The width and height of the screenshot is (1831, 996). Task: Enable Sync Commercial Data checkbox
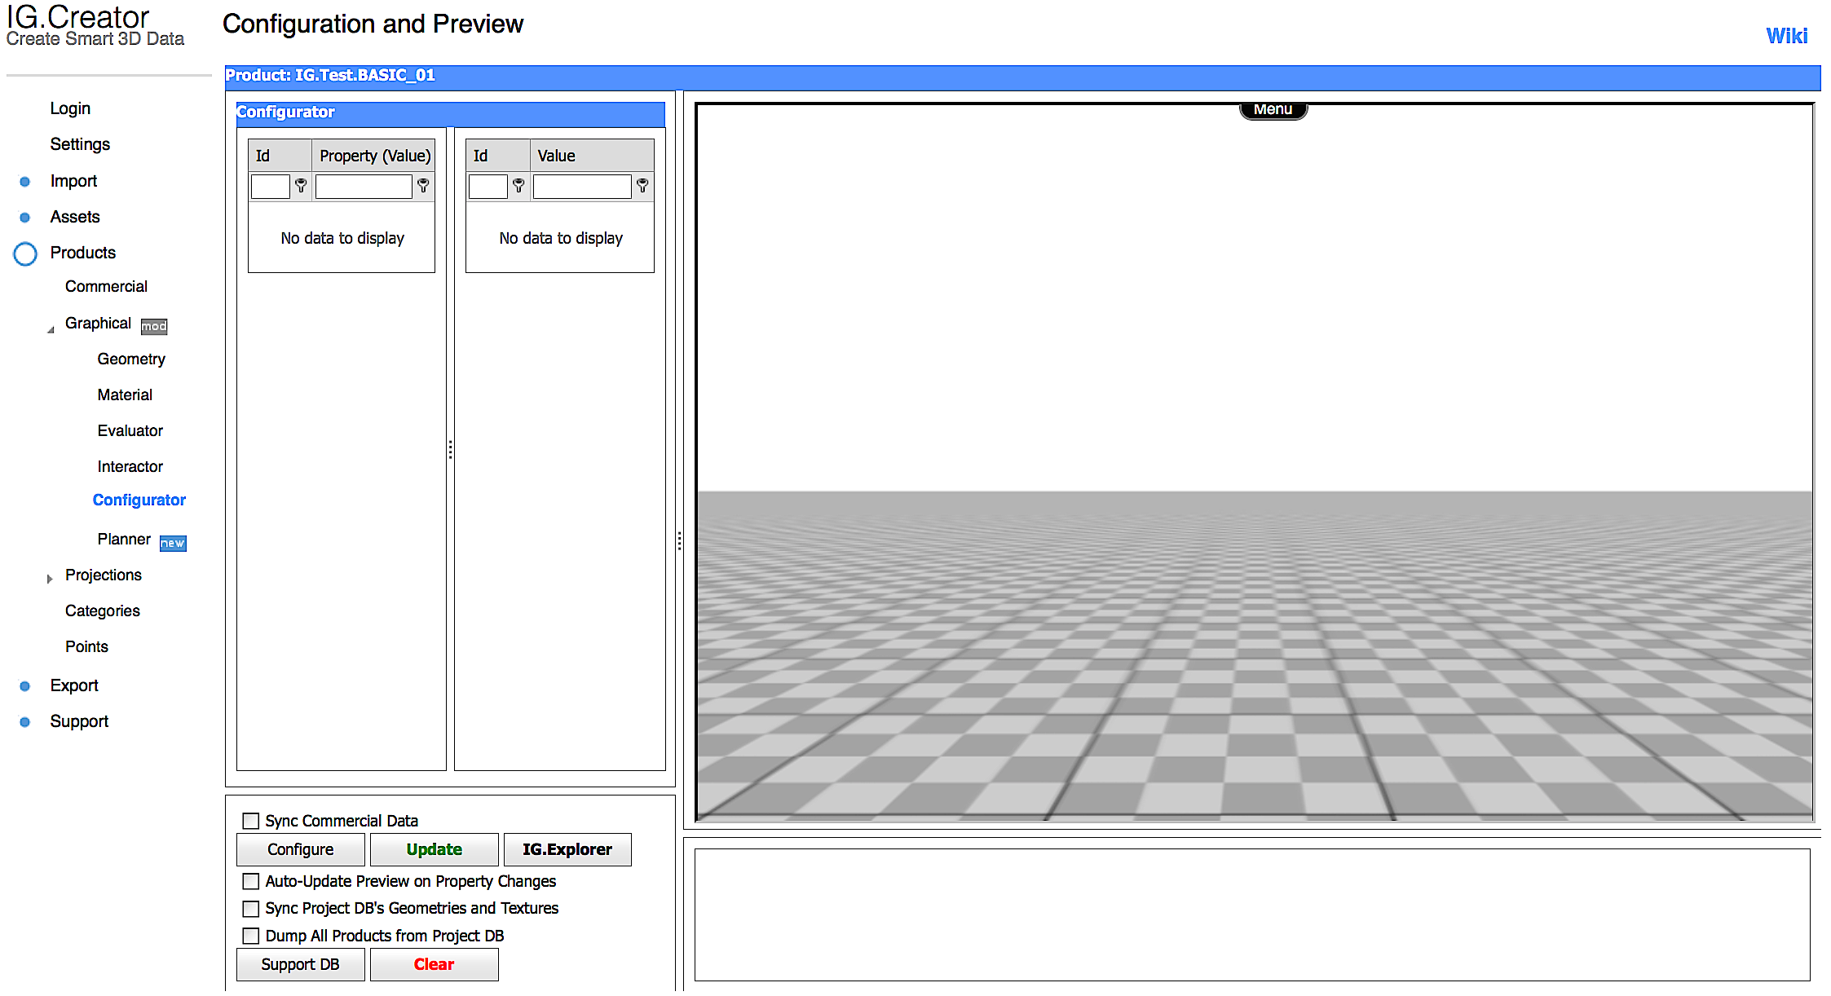[251, 821]
